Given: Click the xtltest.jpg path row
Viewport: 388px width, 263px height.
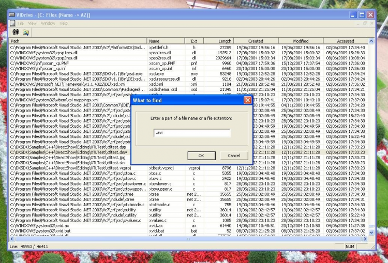Looking at the screenshot, I should click(68, 158).
